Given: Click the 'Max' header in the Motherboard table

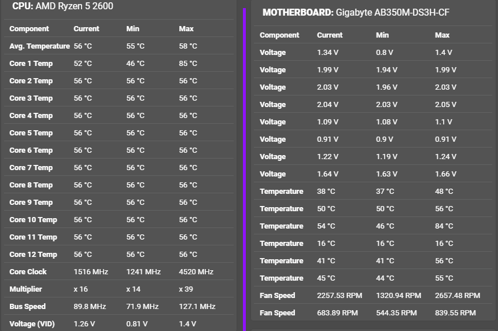Looking at the screenshot, I should (x=442, y=35).
